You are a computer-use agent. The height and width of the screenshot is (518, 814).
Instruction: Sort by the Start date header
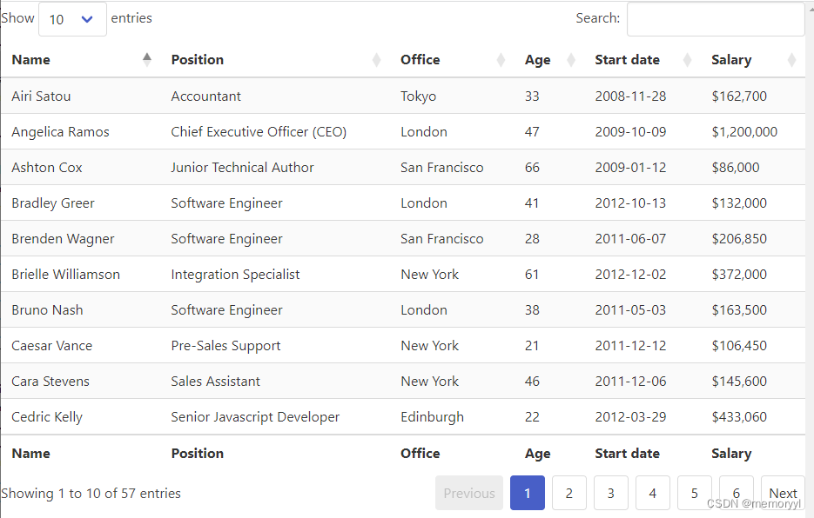627,60
